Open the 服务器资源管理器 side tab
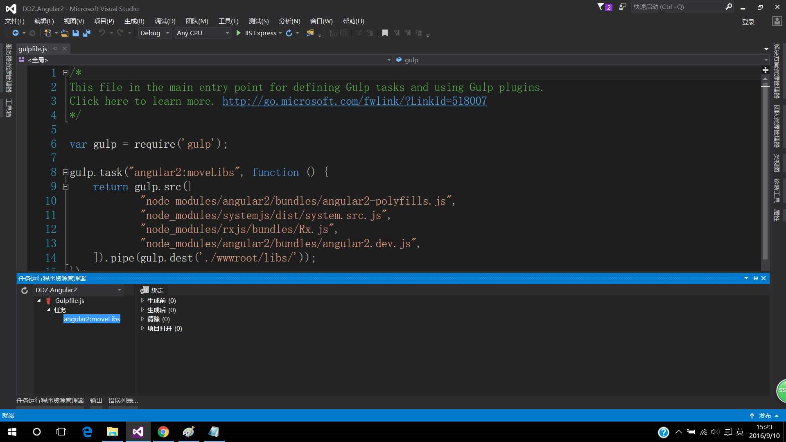Viewport: 786px width, 442px height. (x=9, y=68)
